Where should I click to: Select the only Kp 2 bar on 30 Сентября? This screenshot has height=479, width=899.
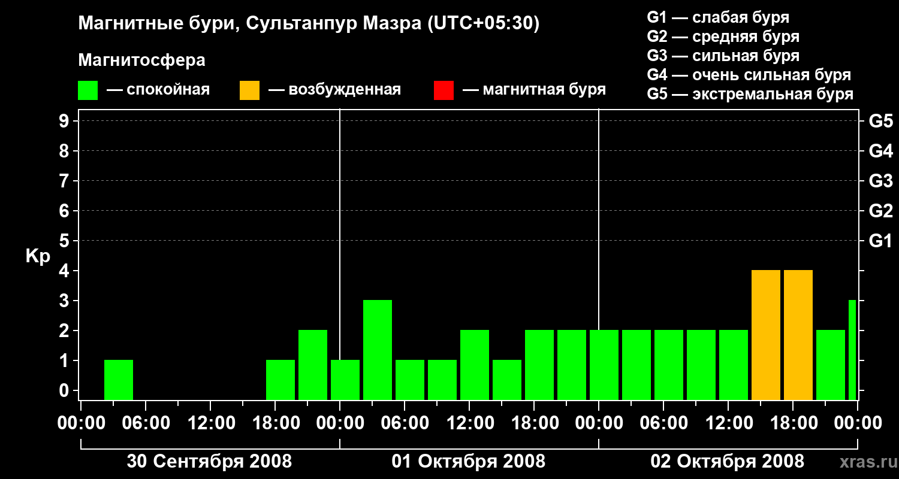tap(313, 365)
